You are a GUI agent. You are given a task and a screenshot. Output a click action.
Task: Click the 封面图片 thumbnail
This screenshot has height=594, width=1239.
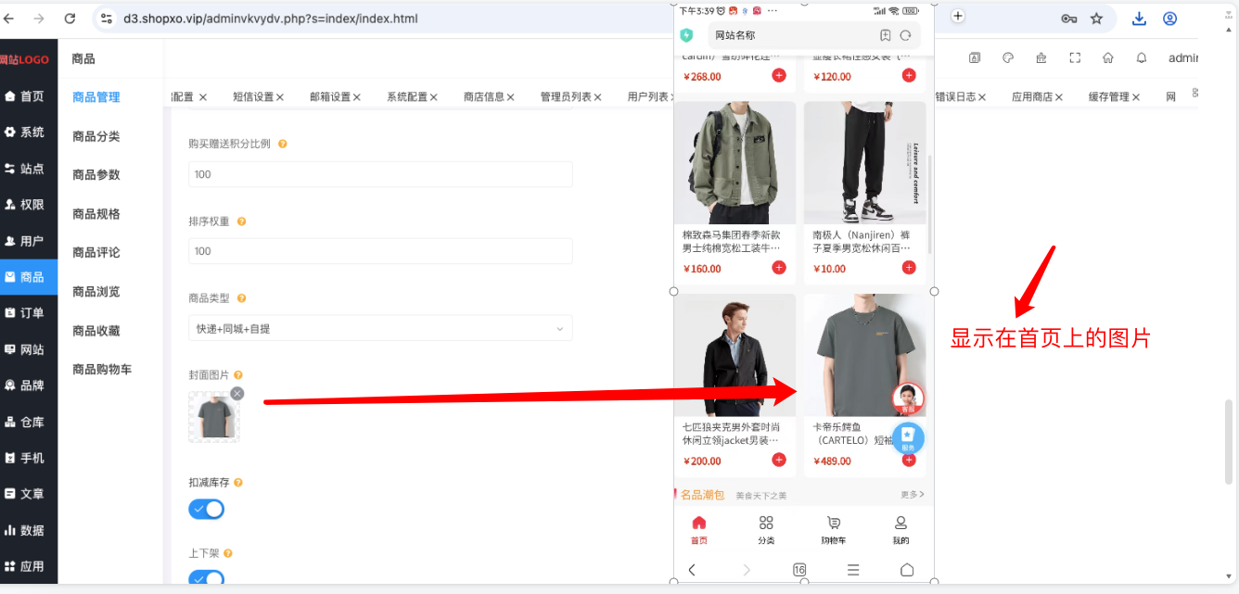tap(214, 417)
